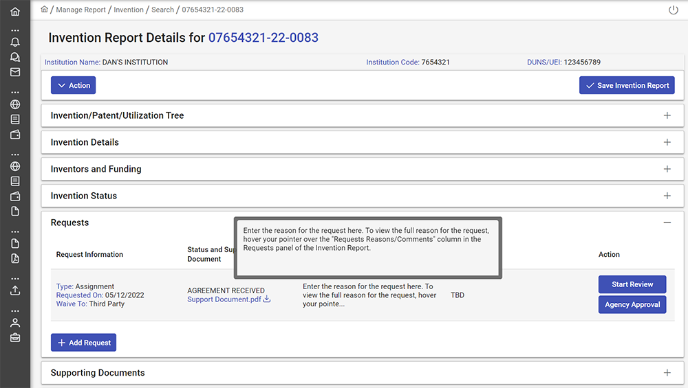Expand the Invention Details section
This screenshot has width=688, height=388.
coord(667,142)
